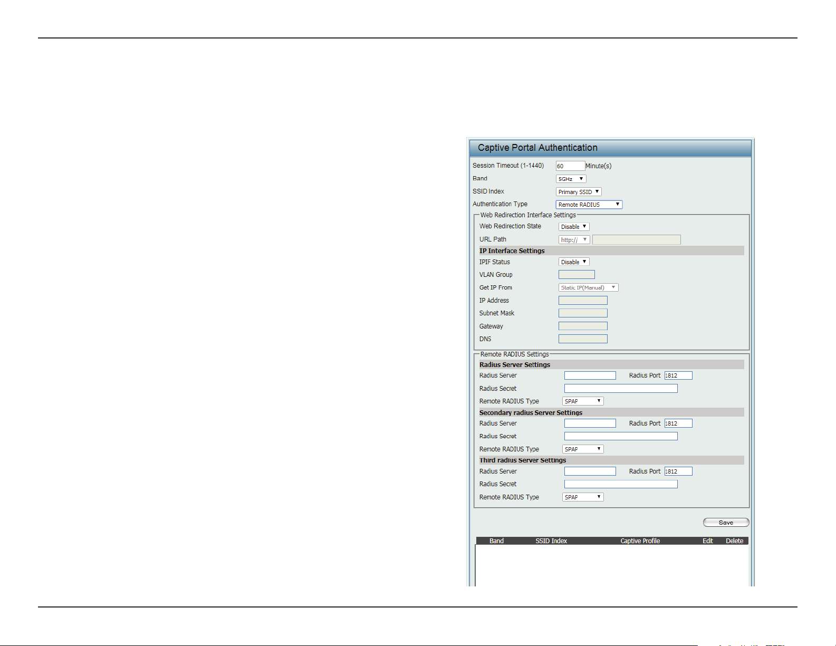Click the SSID Index column header
Viewport: 836px width, 646px height.
[551, 541]
